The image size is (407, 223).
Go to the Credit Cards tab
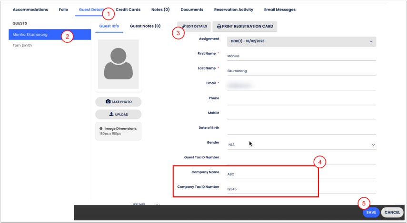pyautogui.click(x=128, y=10)
